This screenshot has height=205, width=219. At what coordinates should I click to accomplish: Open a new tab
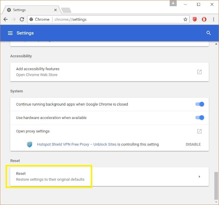(x=66, y=10)
